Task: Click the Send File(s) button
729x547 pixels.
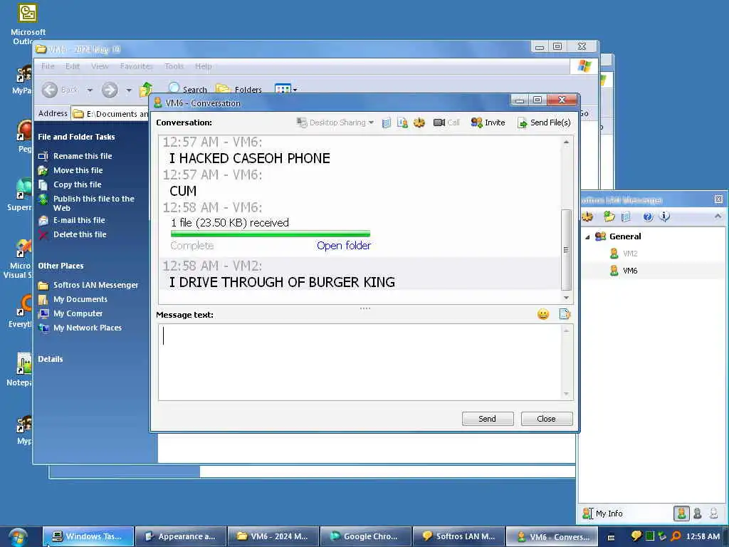Action: 544,123
